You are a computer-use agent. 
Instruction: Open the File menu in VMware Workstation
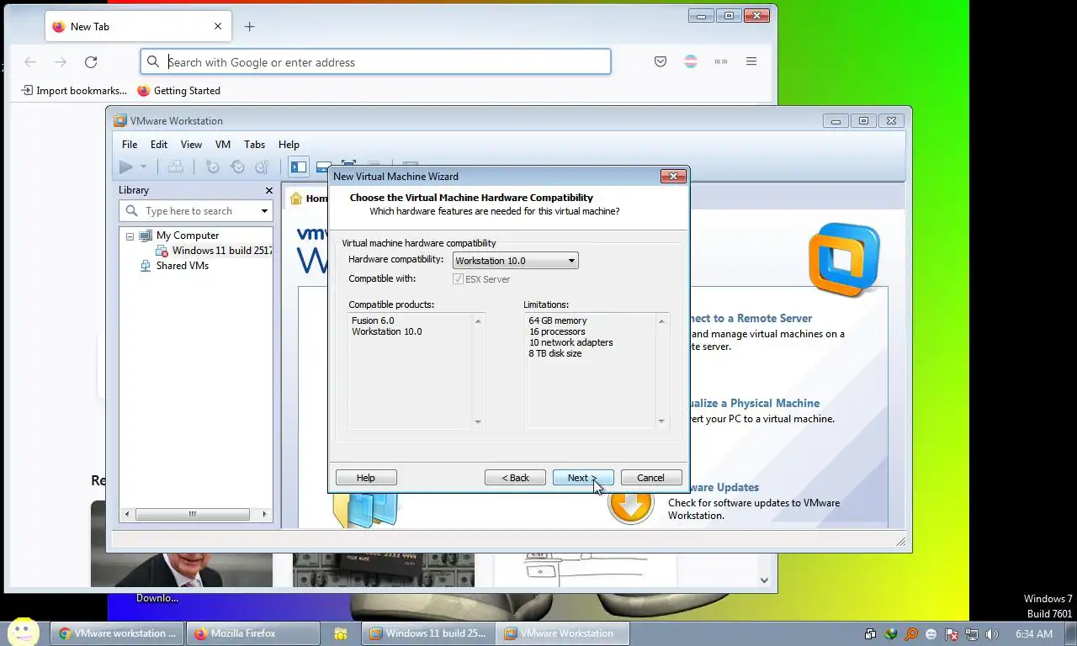click(x=129, y=145)
